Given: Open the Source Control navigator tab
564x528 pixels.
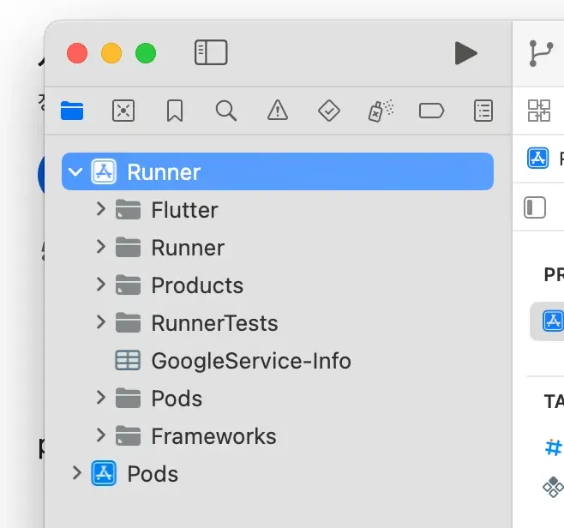Looking at the screenshot, I should 123,111.
